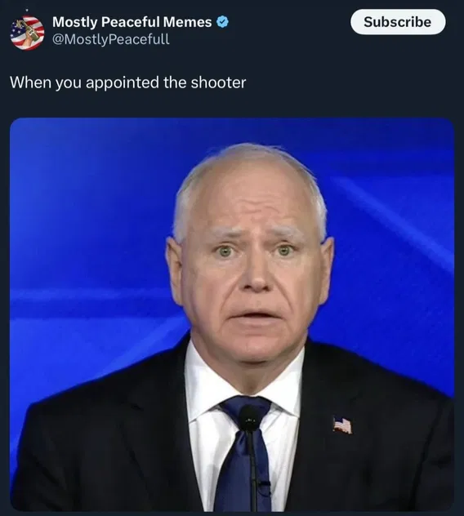Open the Mostly Peaceful Memes profile avatar

coord(27,33)
